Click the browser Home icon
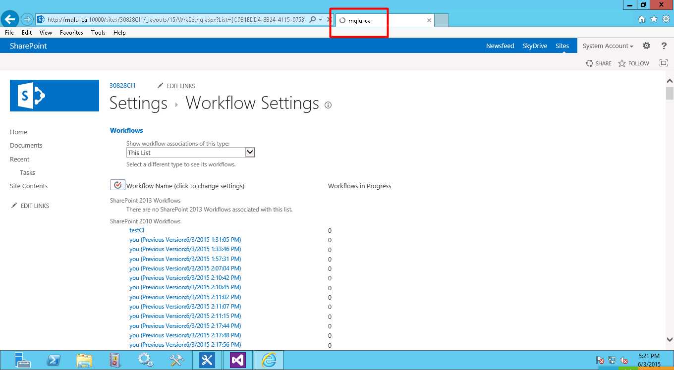The height and width of the screenshot is (370, 674). point(642,19)
